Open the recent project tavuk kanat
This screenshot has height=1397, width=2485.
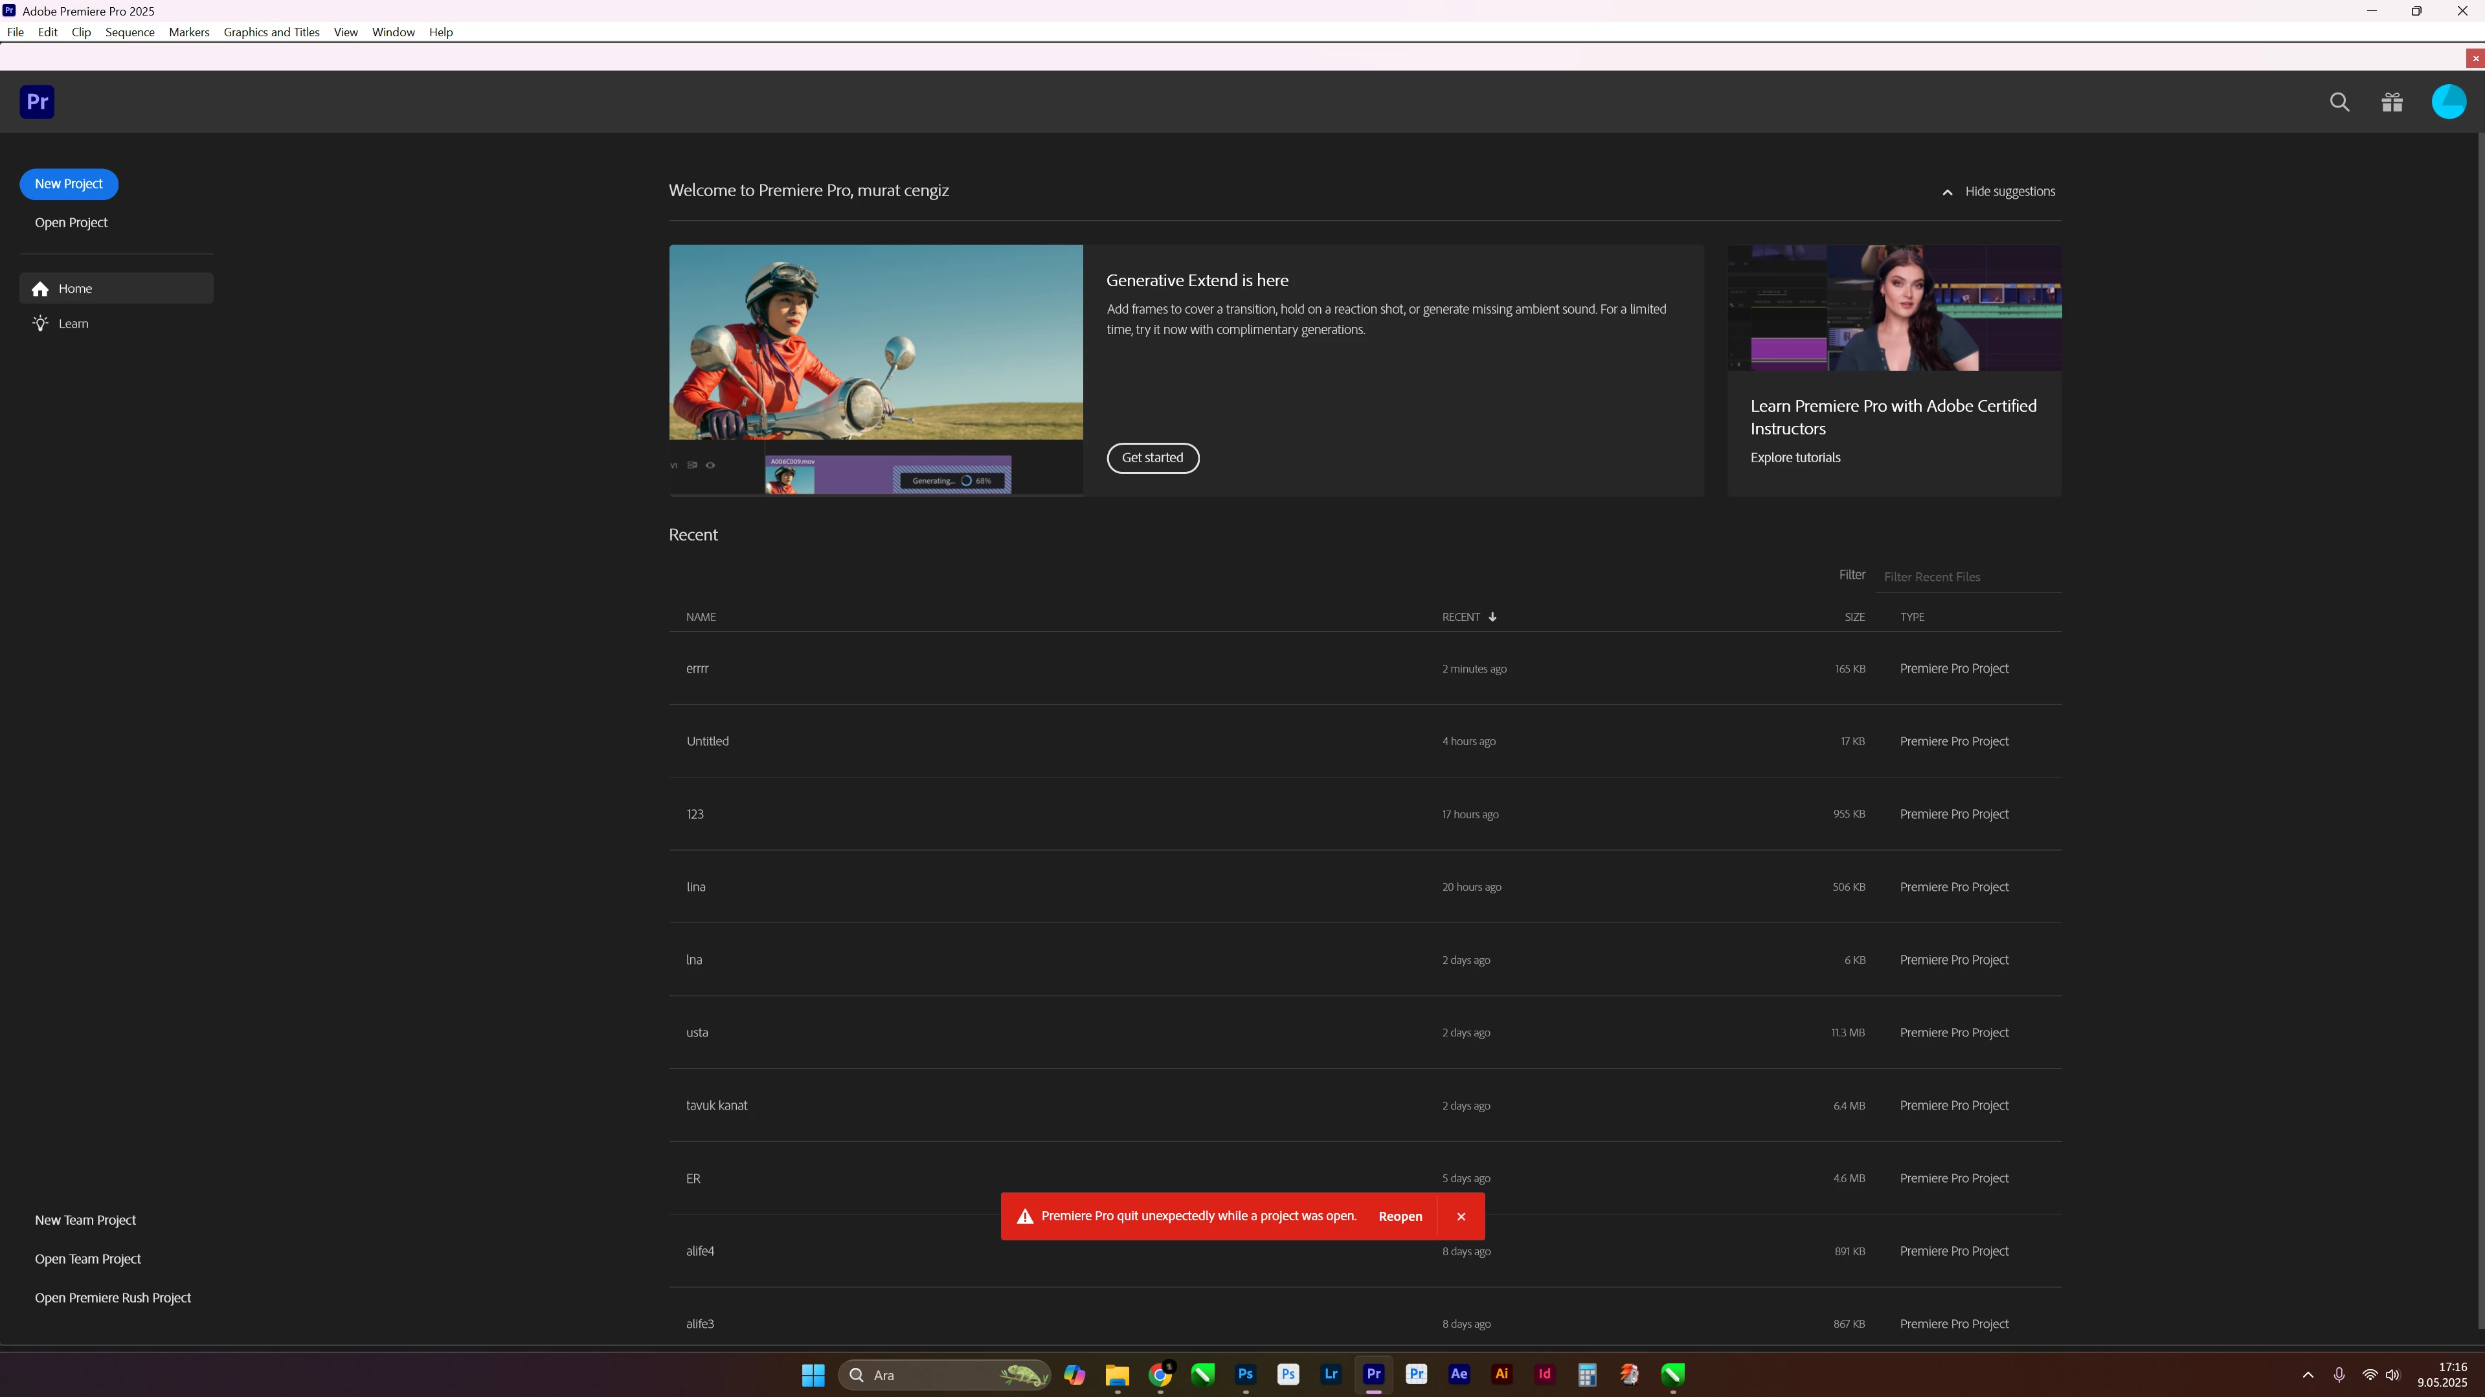click(x=717, y=1106)
